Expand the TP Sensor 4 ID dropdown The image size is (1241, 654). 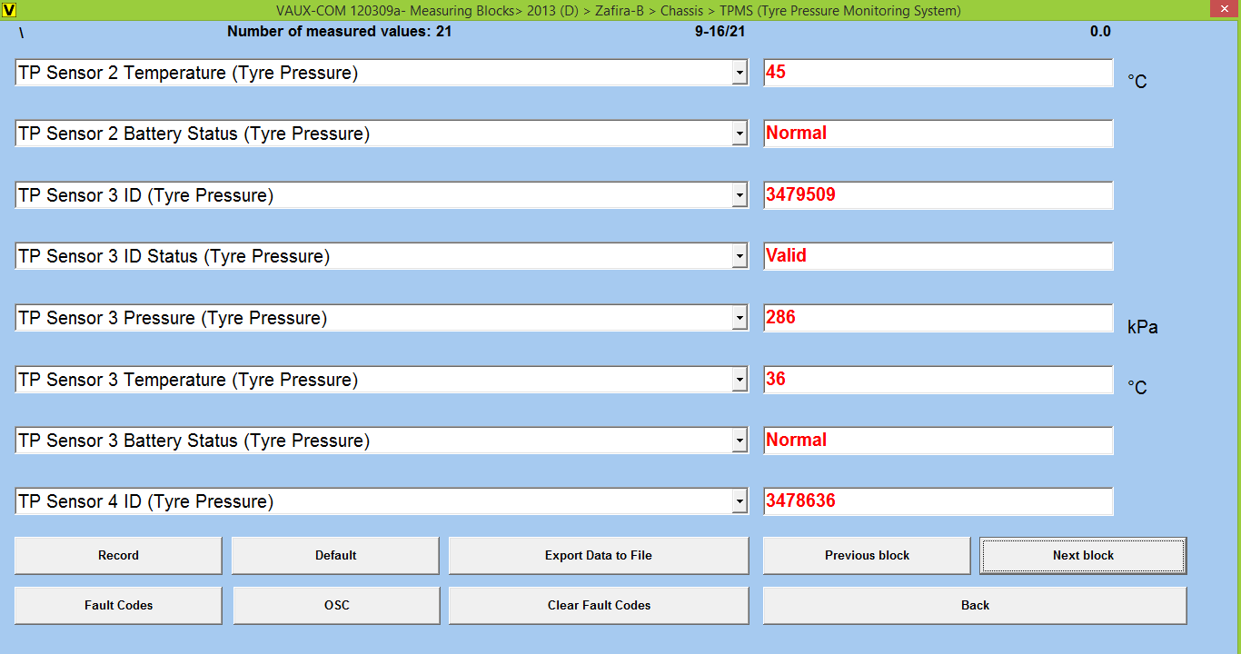pos(740,502)
